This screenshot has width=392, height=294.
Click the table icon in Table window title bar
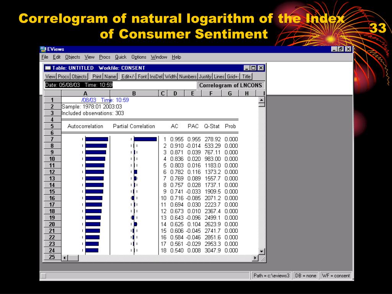[48, 68]
